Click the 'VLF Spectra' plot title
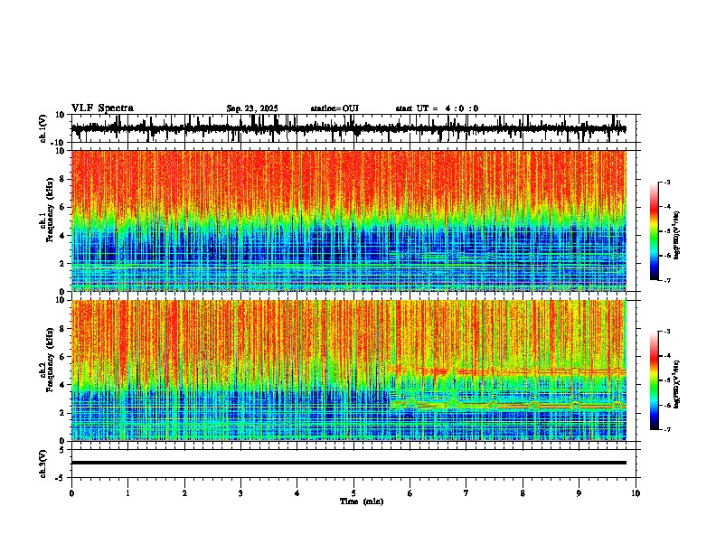The height and width of the screenshot is (553, 716). click(102, 108)
